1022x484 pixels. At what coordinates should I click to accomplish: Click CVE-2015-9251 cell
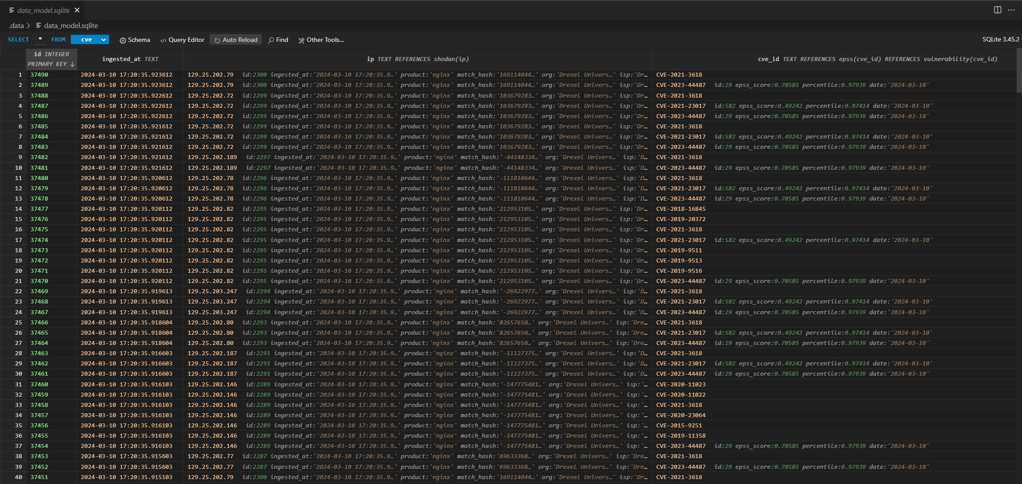coord(679,425)
